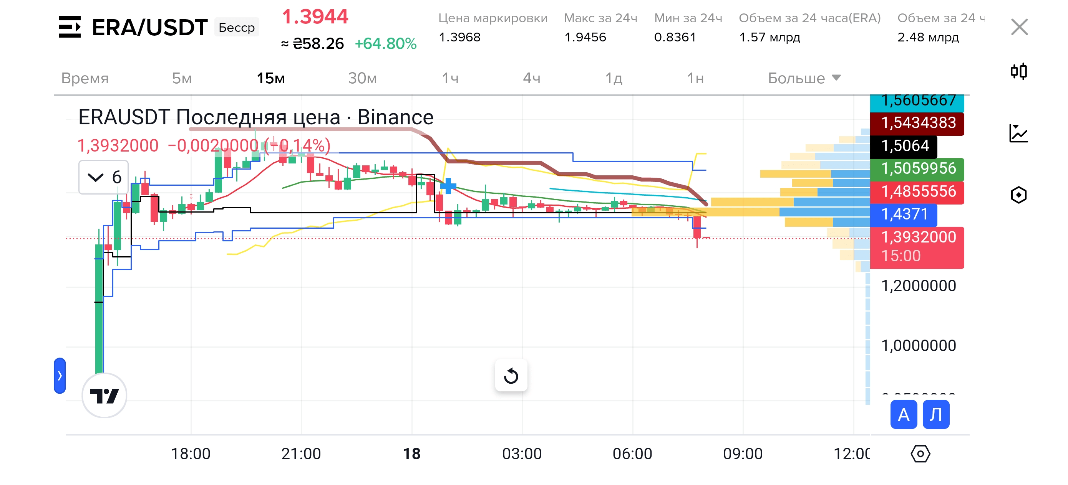Click the 1,0000000 price axis label

(x=918, y=345)
